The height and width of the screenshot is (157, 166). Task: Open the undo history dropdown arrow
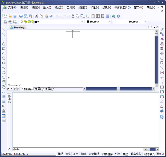pyautogui.click(x=61, y=16)
